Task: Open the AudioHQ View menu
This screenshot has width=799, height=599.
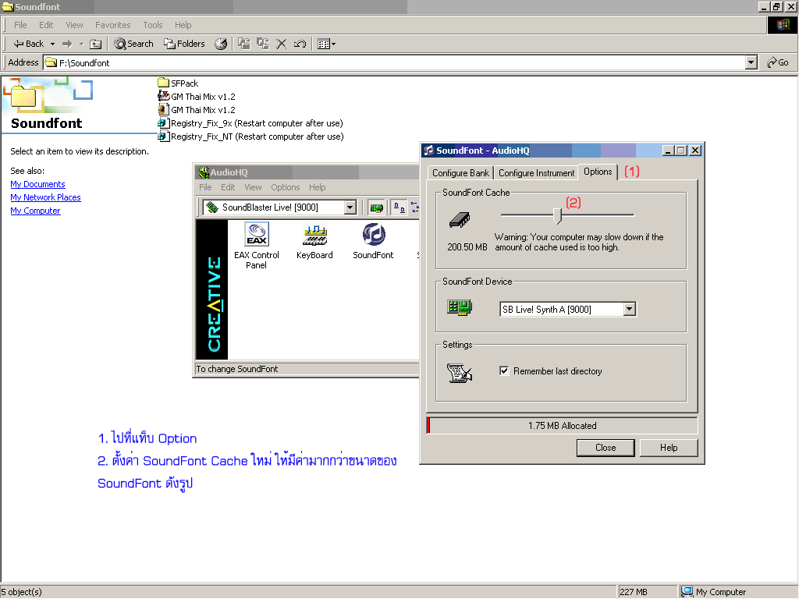Action: [253, 187]
